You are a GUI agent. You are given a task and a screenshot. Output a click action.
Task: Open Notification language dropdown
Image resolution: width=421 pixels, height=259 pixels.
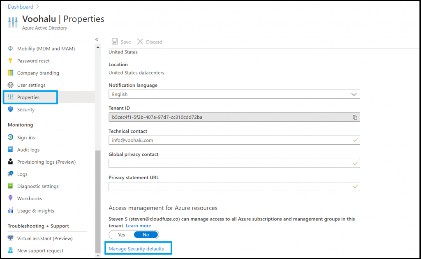click(234, 94)
